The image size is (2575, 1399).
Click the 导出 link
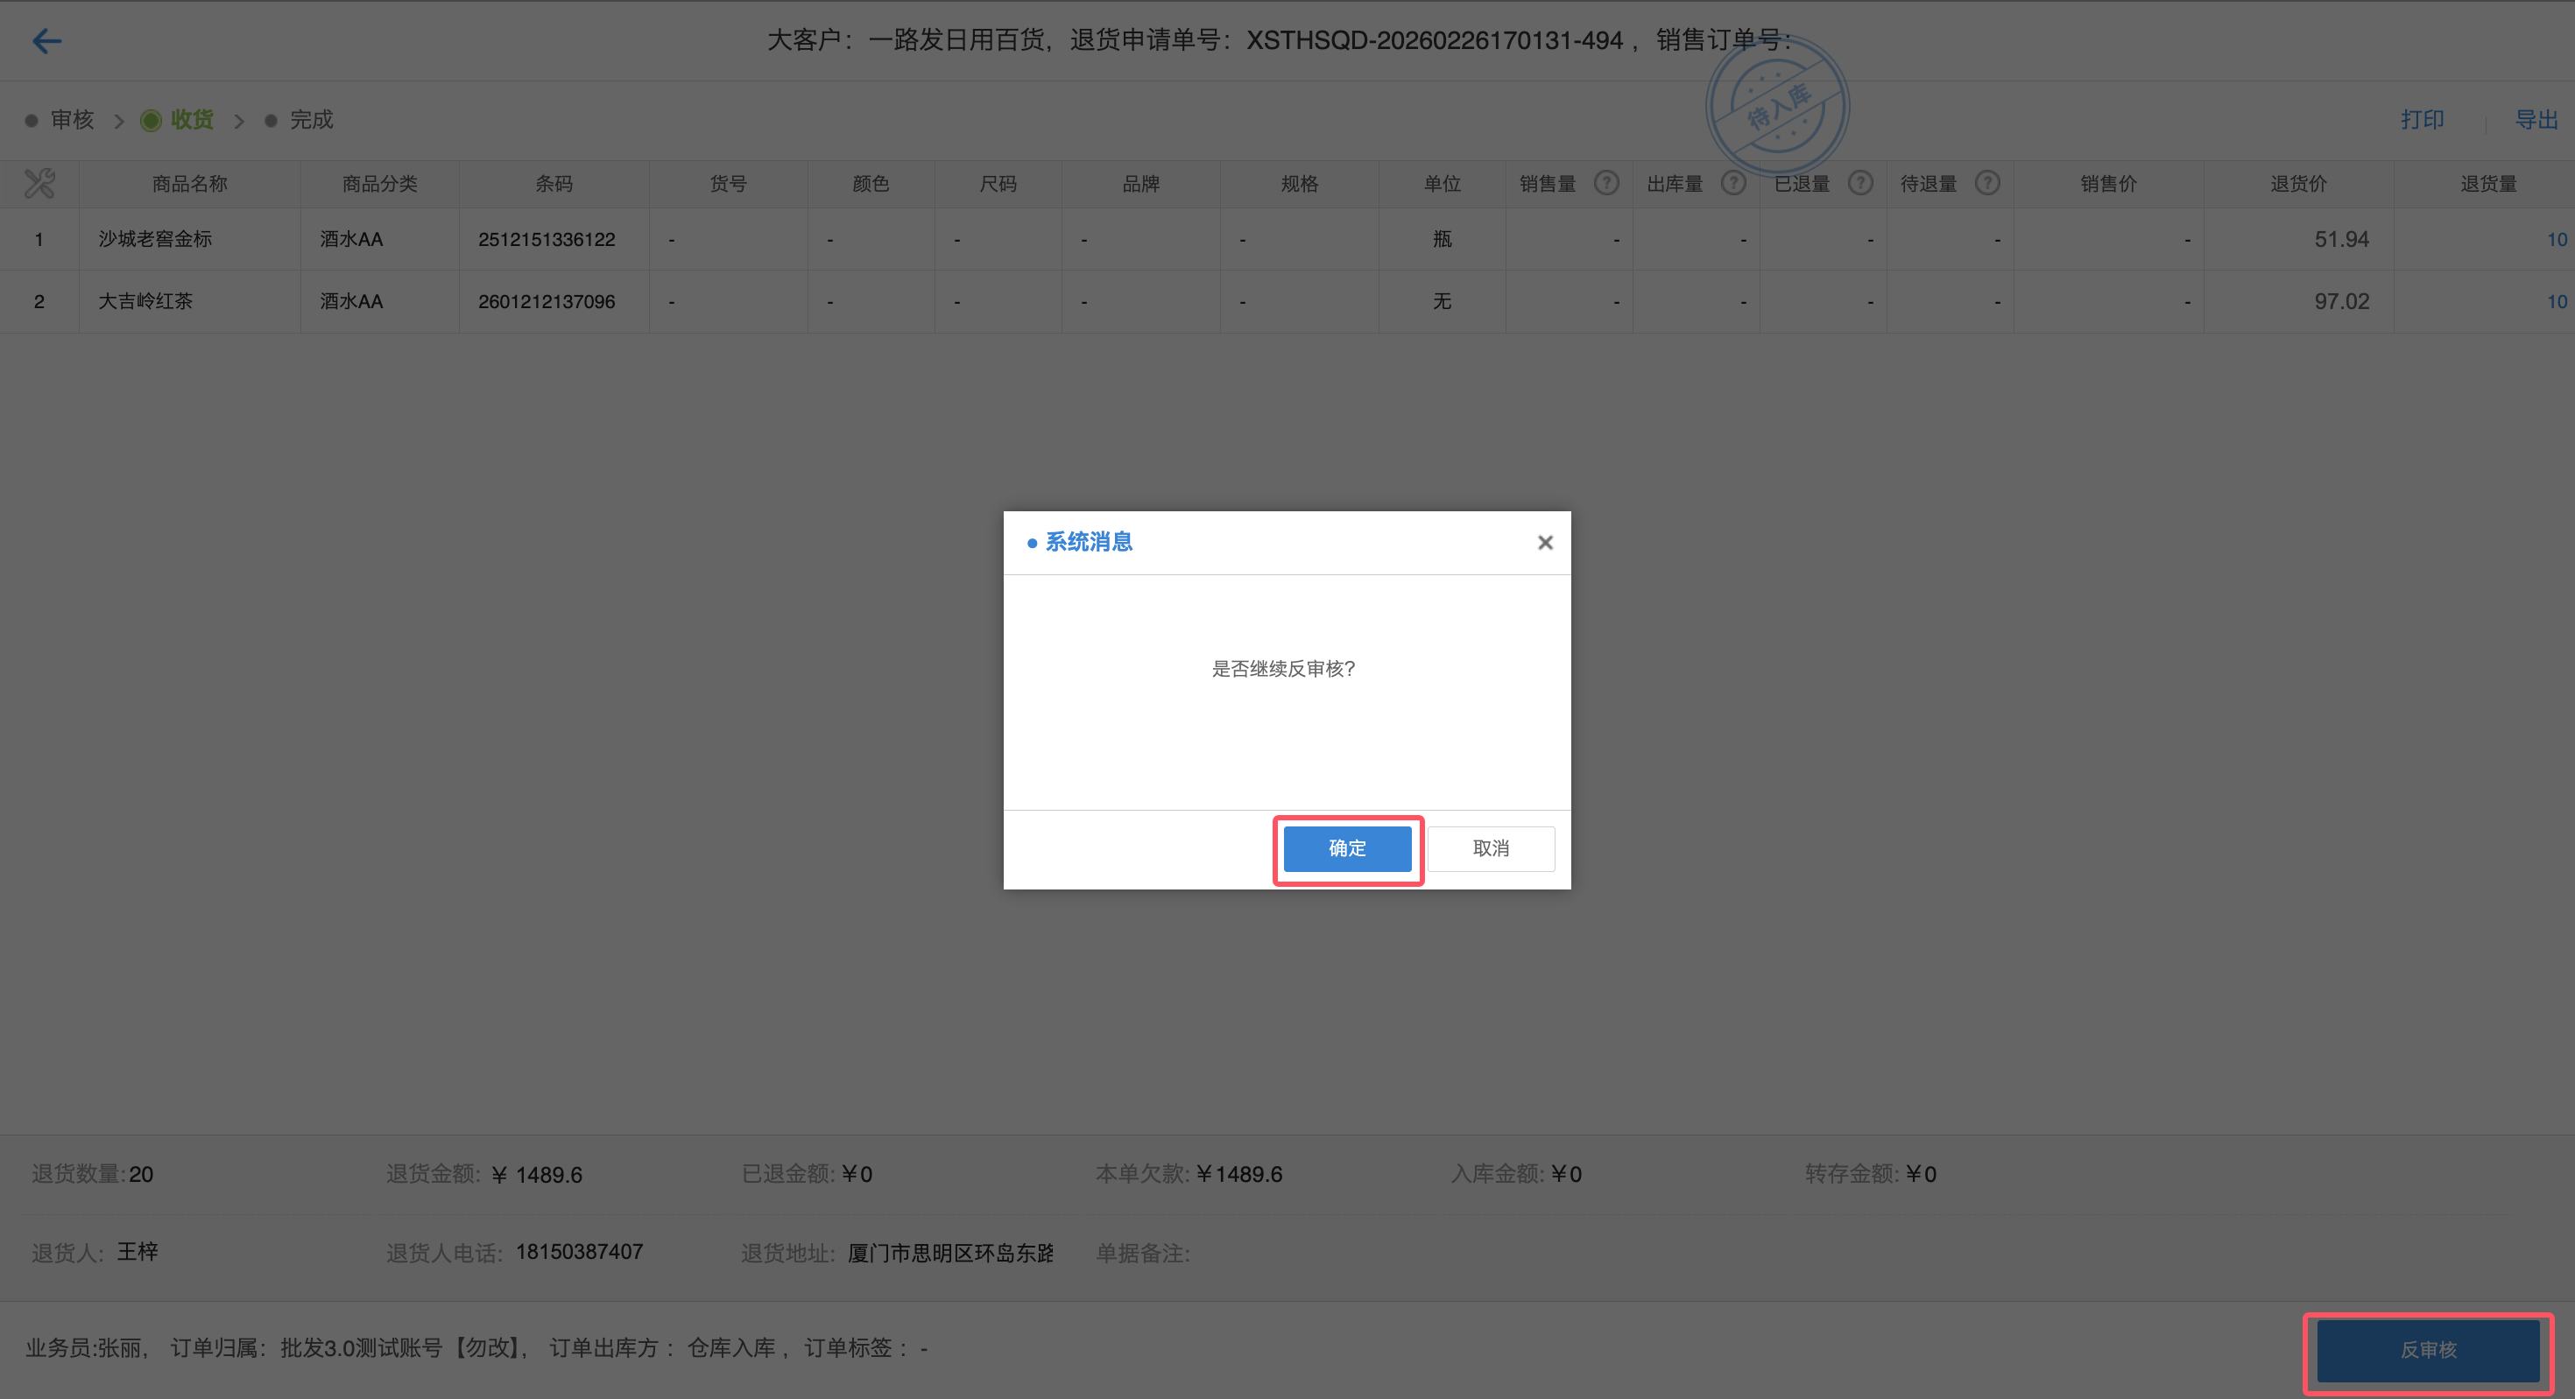click(x=2535, y=120)
